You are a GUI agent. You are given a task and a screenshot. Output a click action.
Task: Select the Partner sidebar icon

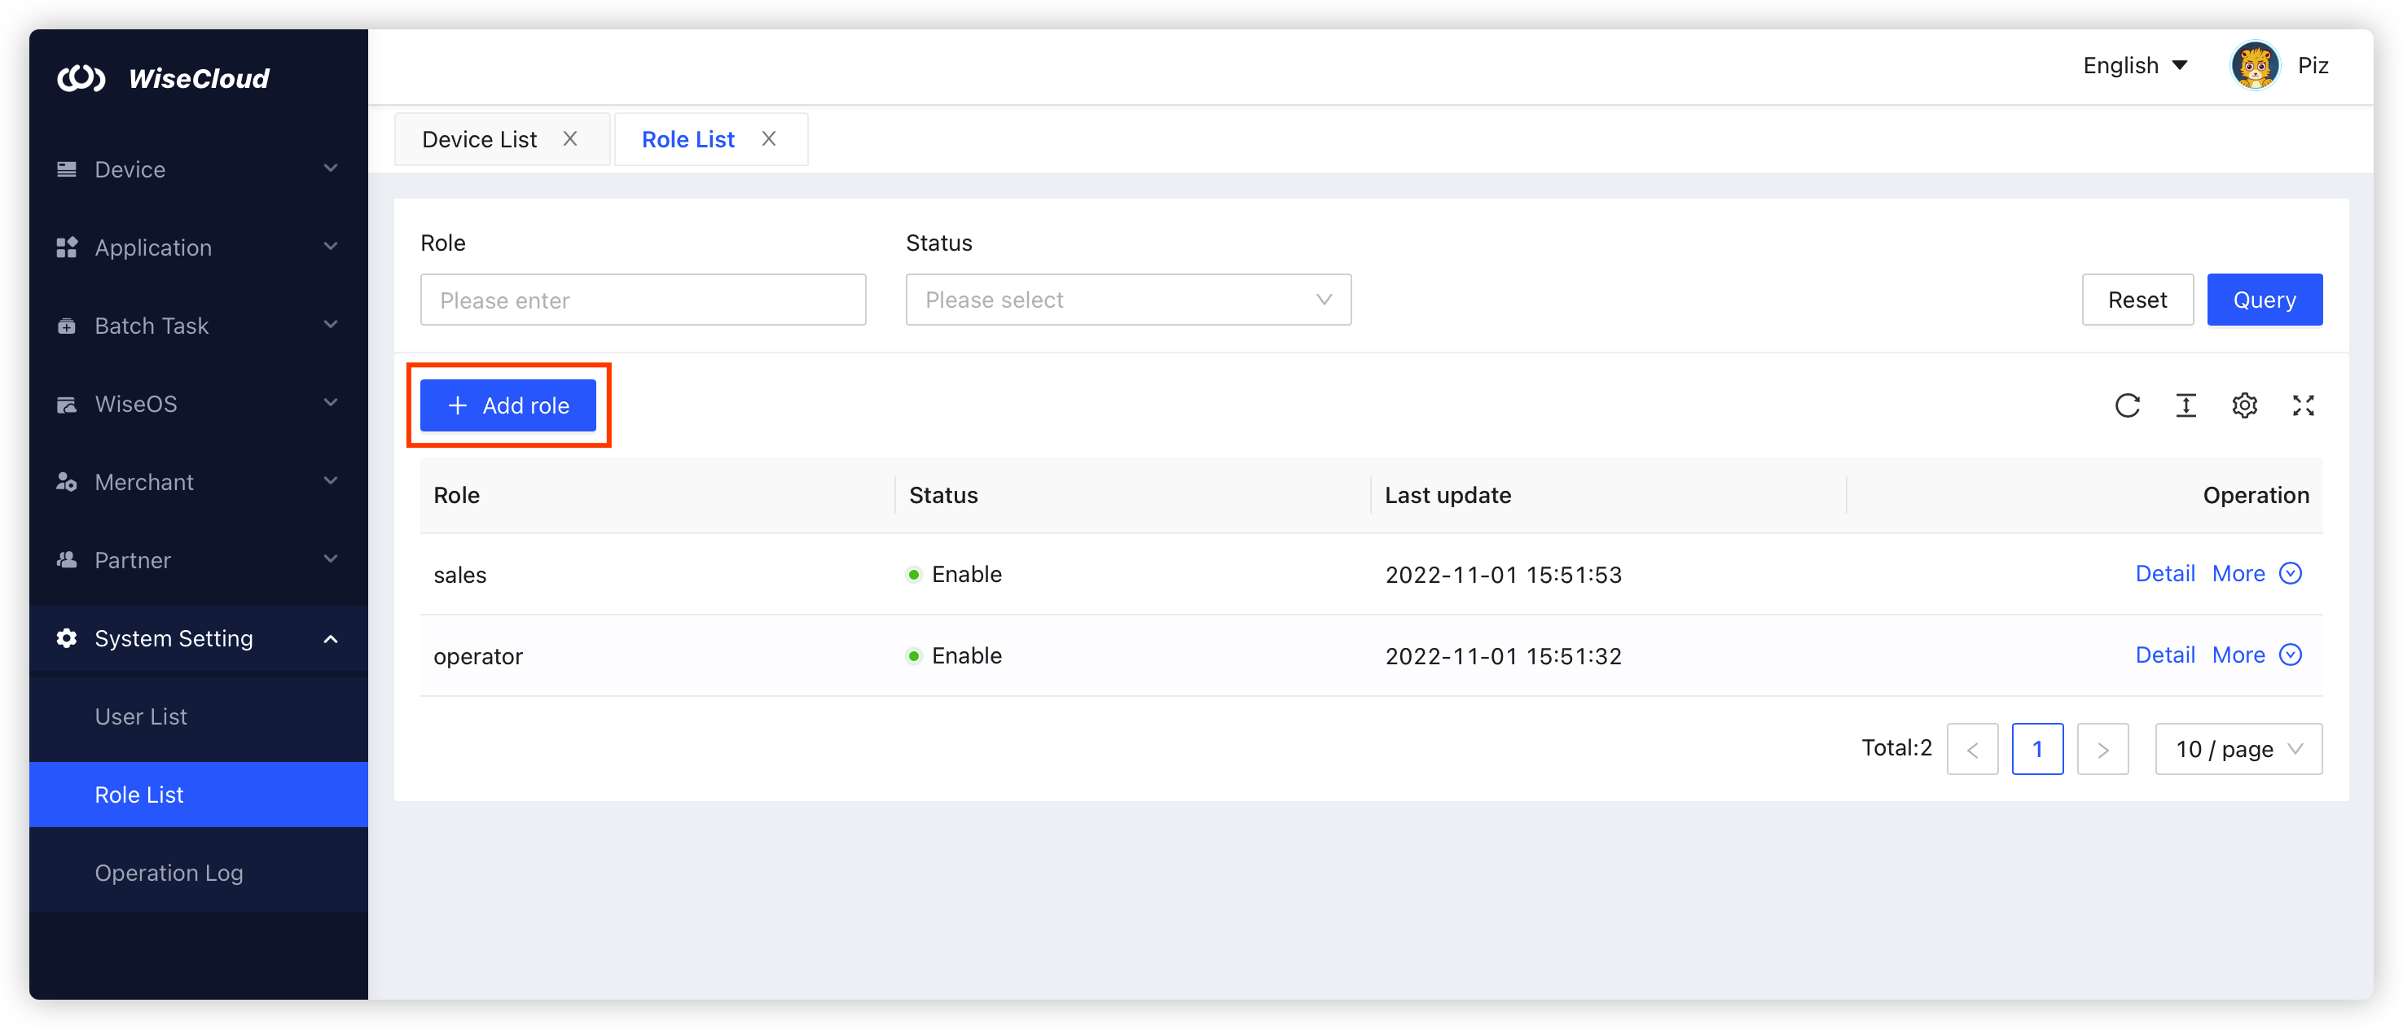point(65,560)
